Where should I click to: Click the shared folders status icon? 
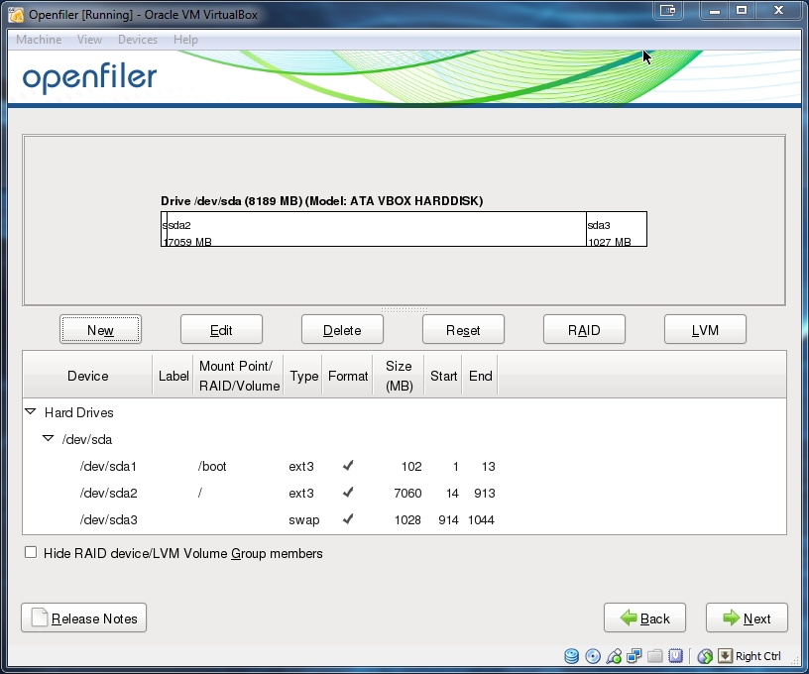pyautogui.click(x=655, y=656)
